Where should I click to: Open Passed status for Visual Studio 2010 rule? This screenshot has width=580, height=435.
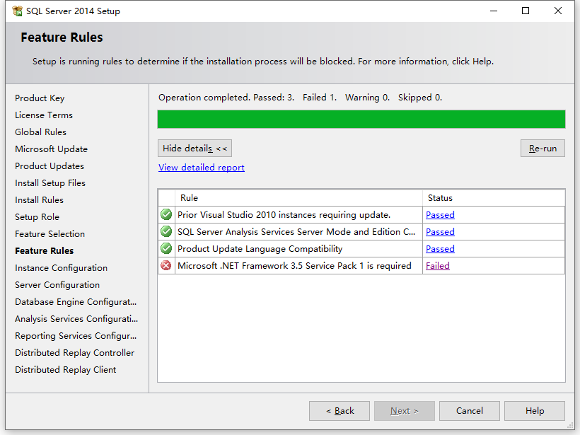pos(440,215)
